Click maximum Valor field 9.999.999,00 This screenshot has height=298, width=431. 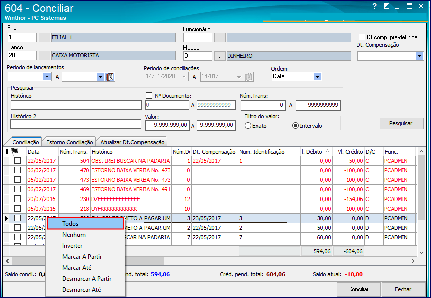pyautogui.click(x=216, y=125)
